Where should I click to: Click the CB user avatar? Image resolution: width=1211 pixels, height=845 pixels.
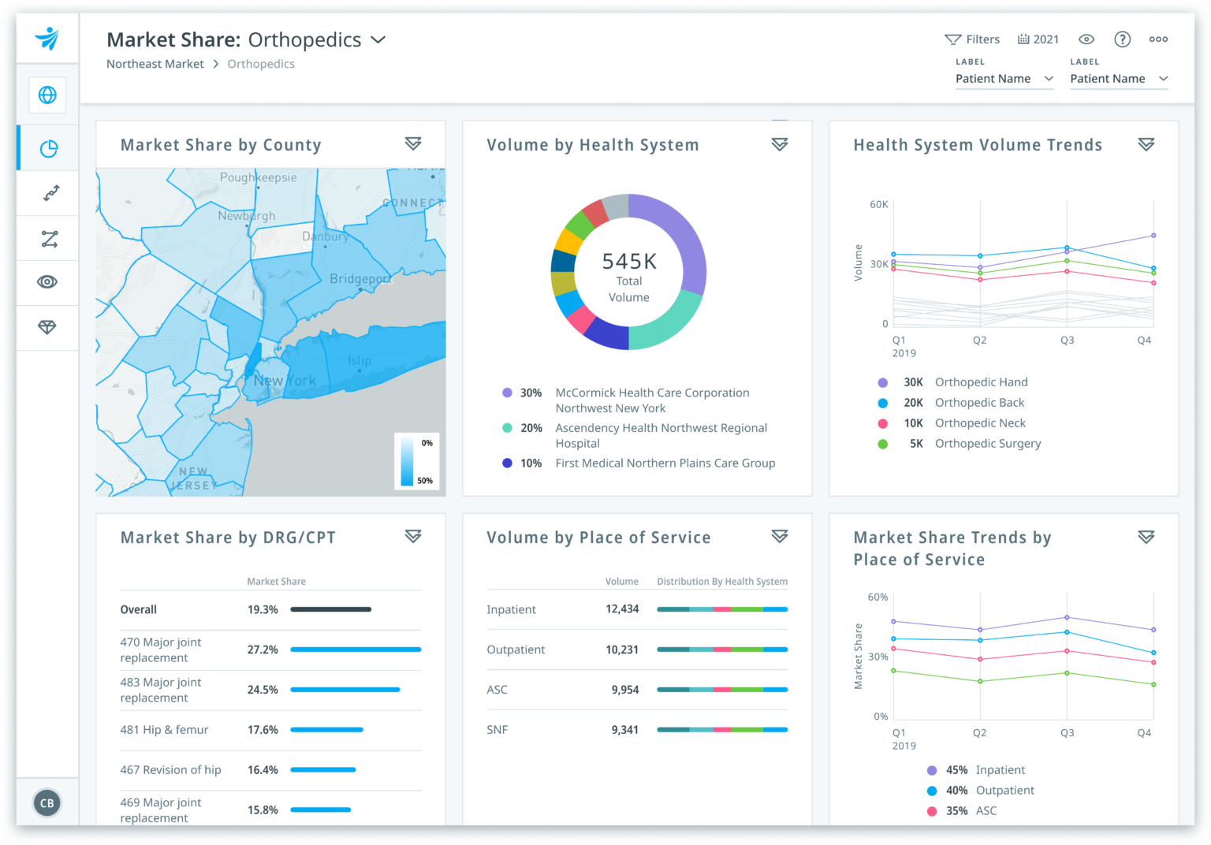[x=47, y=802]
